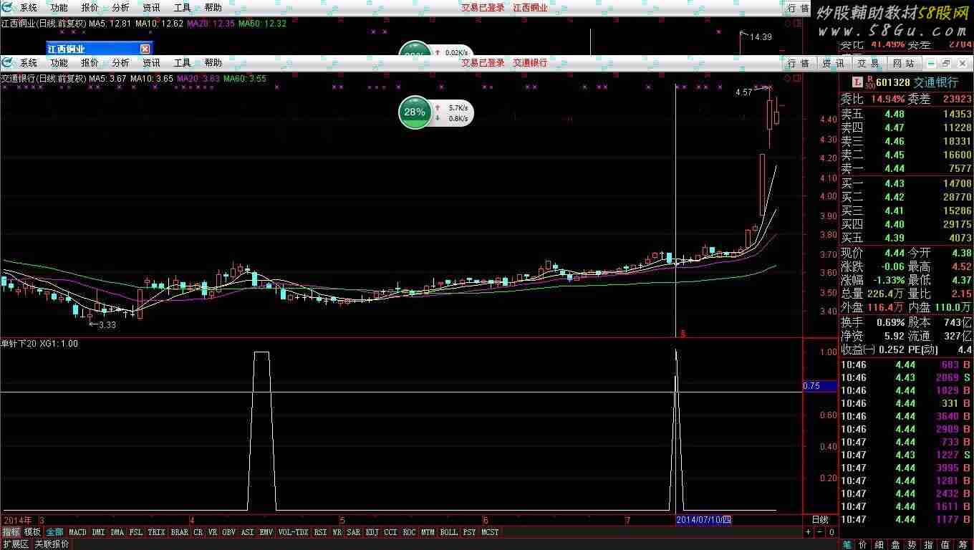Click 网站 button in 交通银行 title bar
Screen dimensions: 974x550
903,64
